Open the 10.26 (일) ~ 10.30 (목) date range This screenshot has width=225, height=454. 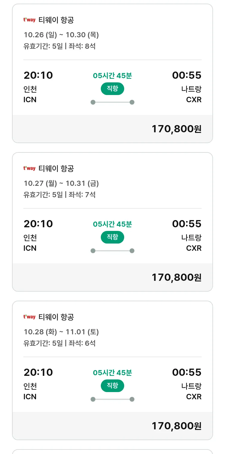[61, 35]
